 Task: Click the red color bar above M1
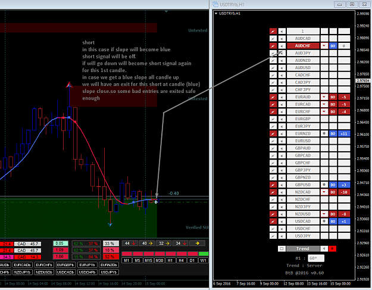[126, 254]
